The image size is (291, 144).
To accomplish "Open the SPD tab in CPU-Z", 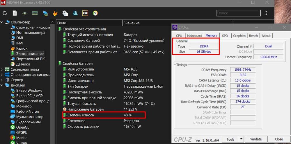I will coord(225,36).
